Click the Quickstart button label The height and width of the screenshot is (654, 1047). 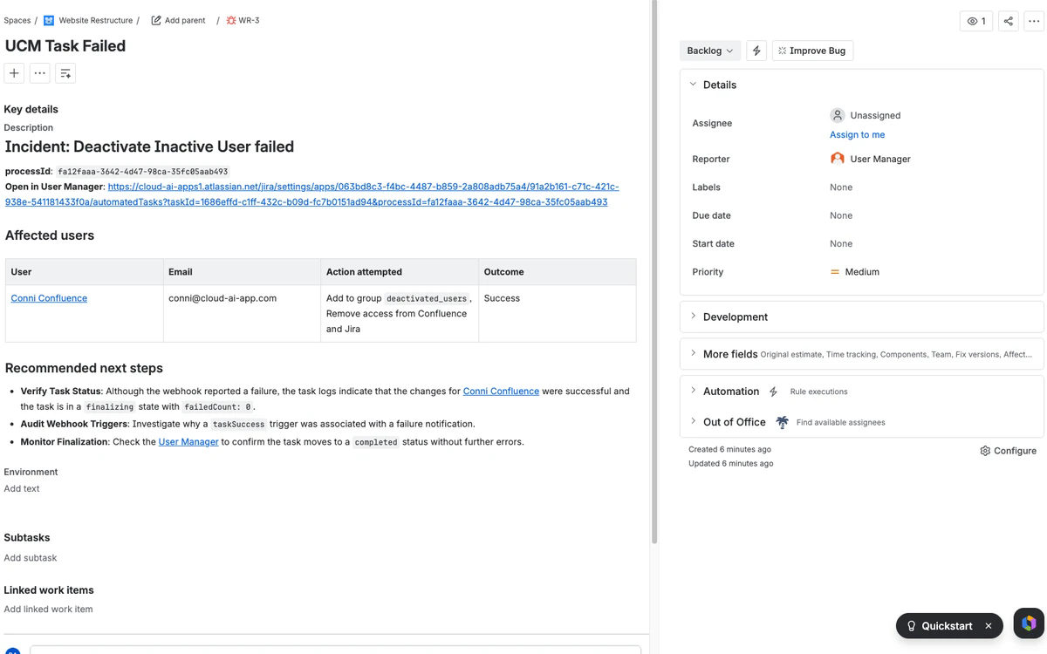947,626
